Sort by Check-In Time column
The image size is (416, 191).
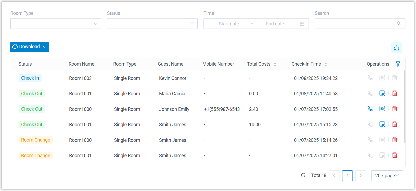coord(325,64)
